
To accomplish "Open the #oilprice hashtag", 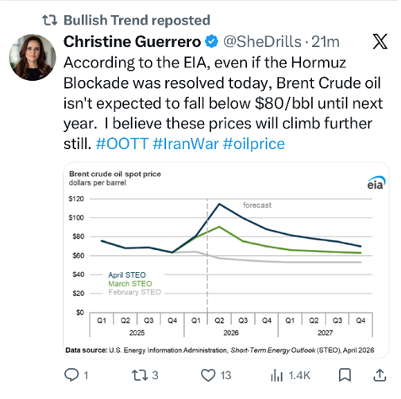I will tap(254, 144).
